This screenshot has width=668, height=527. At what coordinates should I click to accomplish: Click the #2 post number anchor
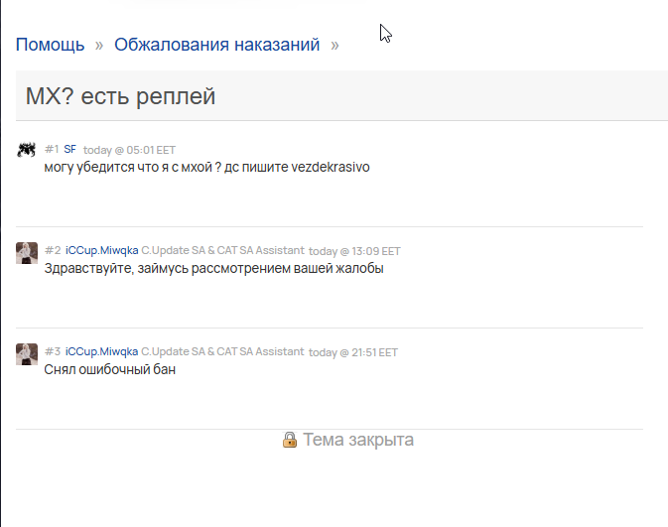[x=53, y=250]
